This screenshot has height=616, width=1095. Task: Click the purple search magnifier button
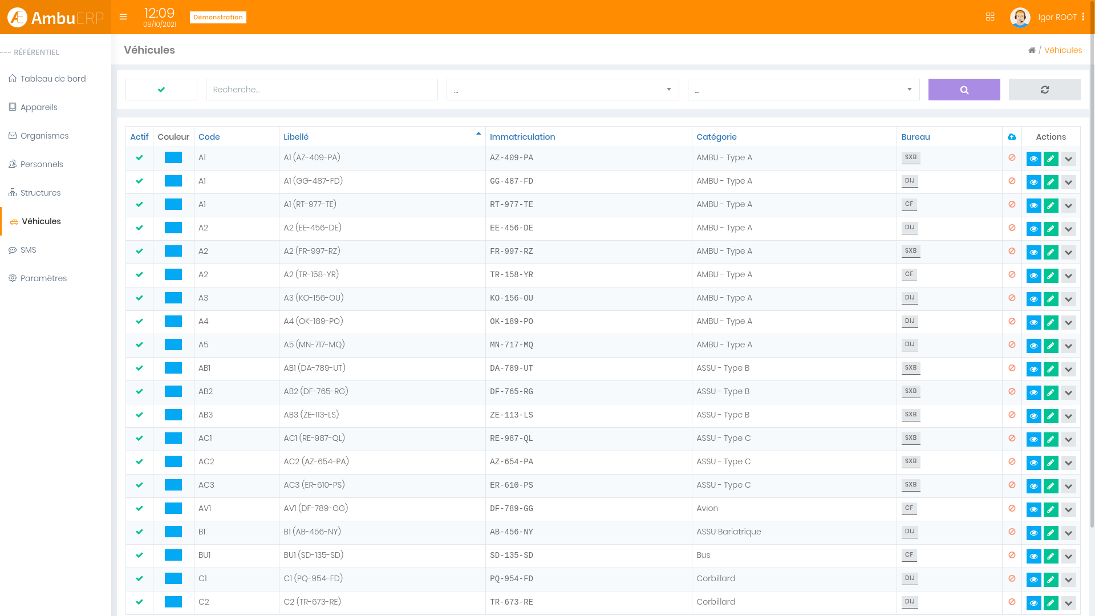tap(964, 90)
